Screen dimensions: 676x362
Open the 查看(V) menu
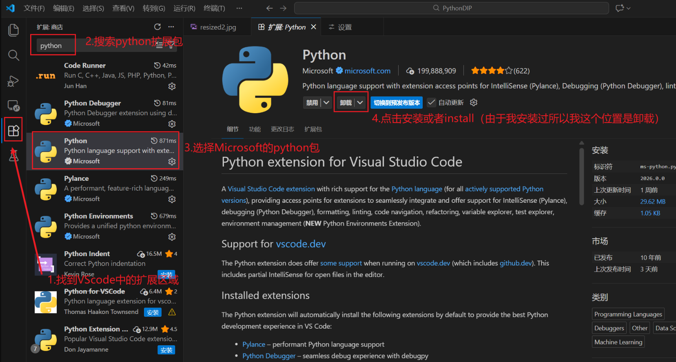click(x=123, y=8)
